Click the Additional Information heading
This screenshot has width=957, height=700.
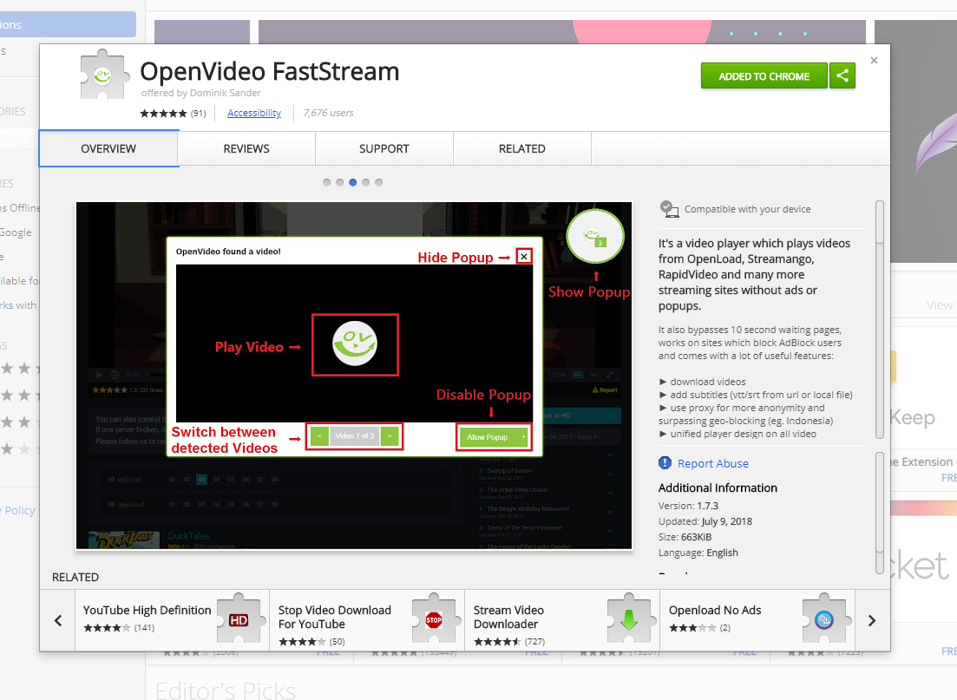pos(718,487)
